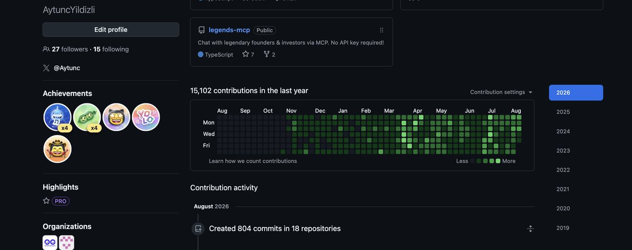This screenshot has height=250, width=632.
Task: Click the followers people icon
Action: tap(46, 49)
